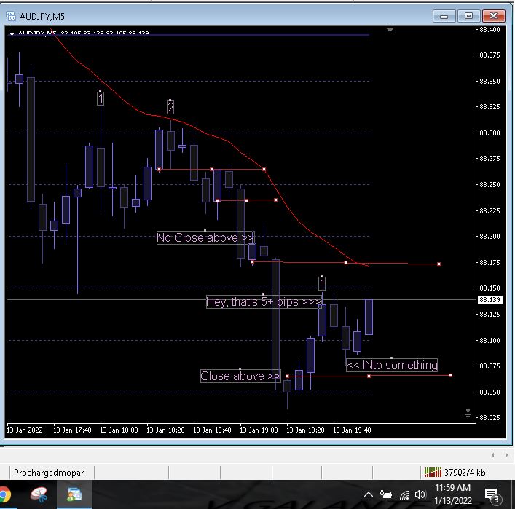Click time axis label 13 Jan 19:00
This screenshot has height=509, width=515.
[259, 430]
